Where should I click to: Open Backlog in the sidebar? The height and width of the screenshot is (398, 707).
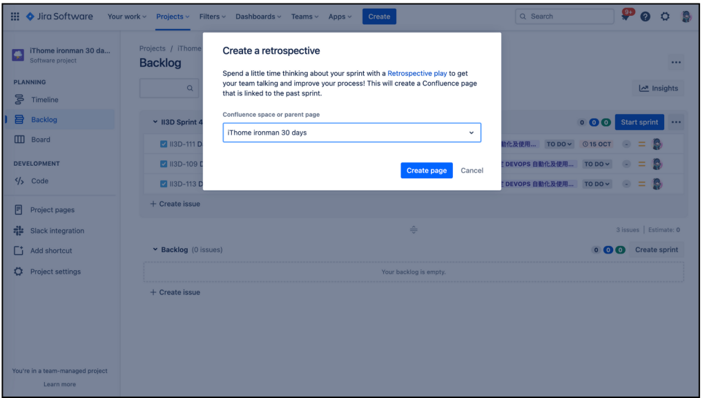click(59, 120)
